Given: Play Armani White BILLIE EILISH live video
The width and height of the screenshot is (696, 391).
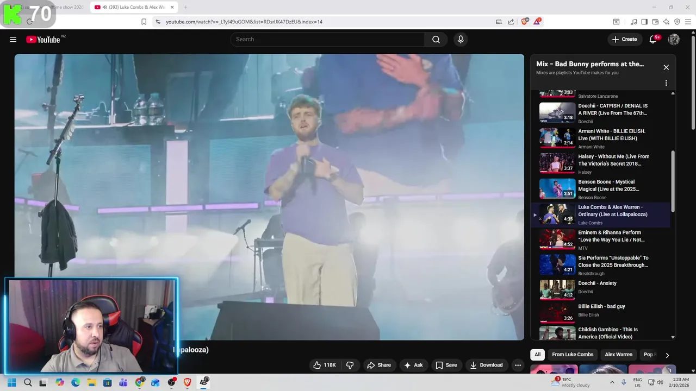Looking at the screenshot, I should (601, 138).
